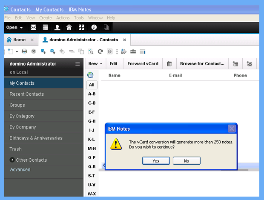Click Browse for Contact button
The width and height of the screenshot is (264, 200).
click(x=202, y=63)
